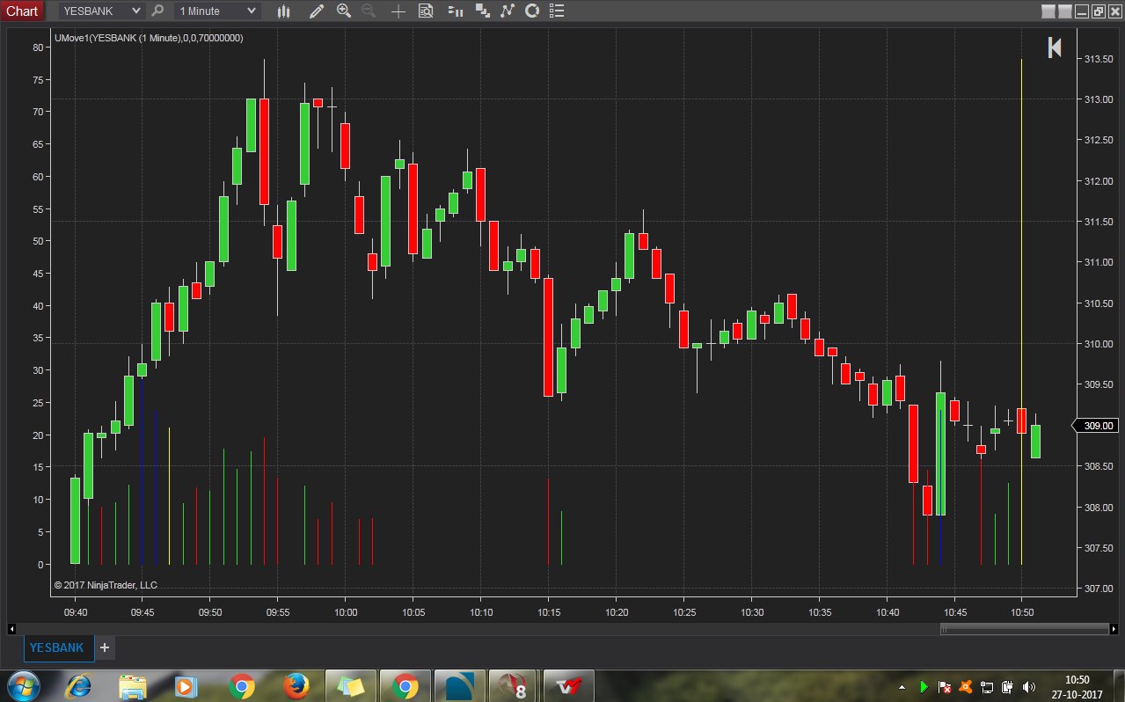
Task: Open the 1 Minute interval dropdown
Action: (x=216, y=11)
